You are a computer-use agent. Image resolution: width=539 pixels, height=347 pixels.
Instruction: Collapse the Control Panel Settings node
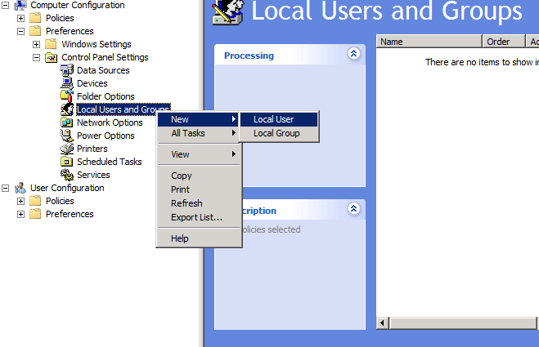point(36,57)
